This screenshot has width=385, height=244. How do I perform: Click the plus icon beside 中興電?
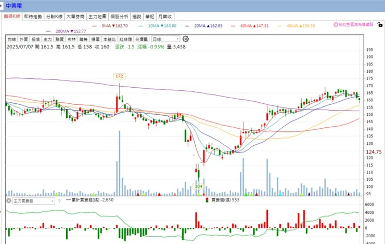(1, 6)
